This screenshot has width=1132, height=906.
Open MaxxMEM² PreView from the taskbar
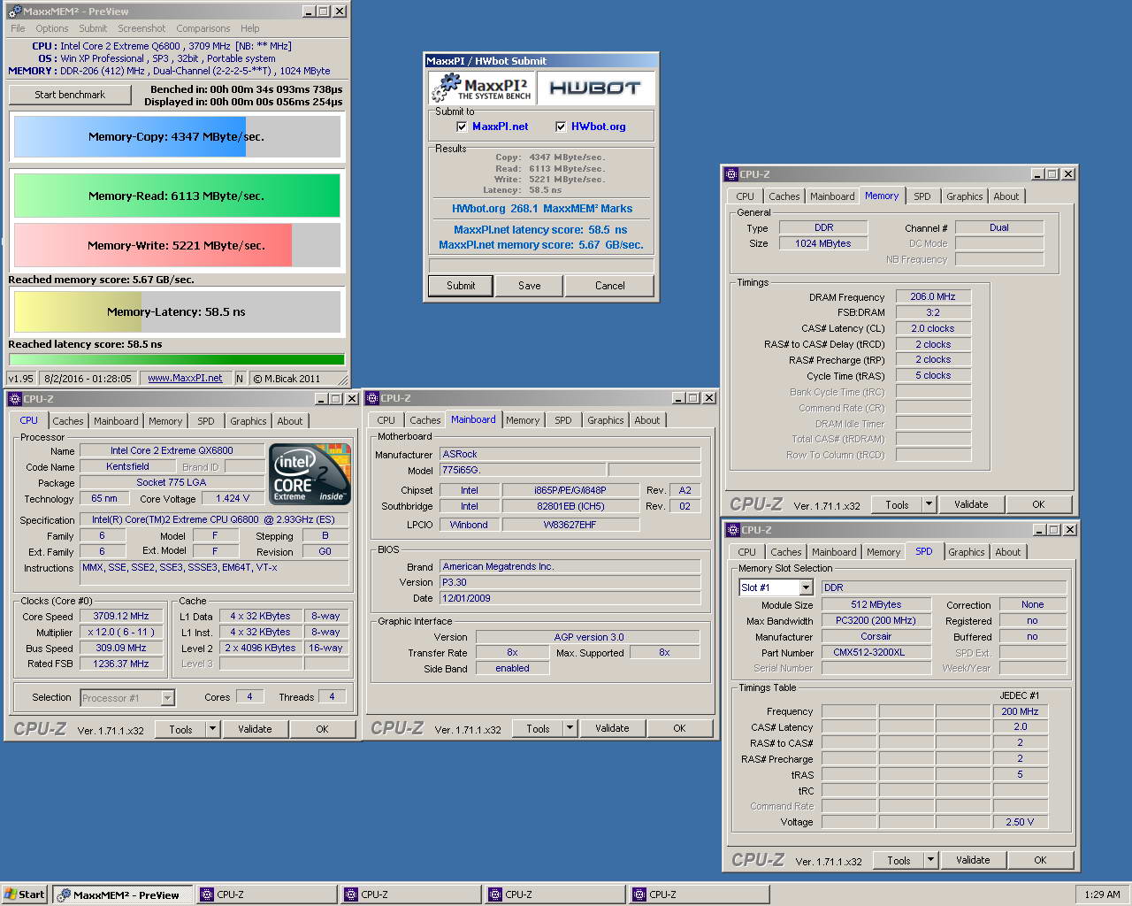[x=122, y=894]
